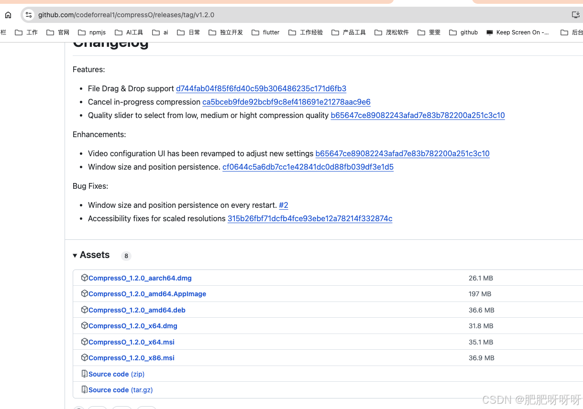
Task: Open the 日常 bookmarks folder
Action: [x=188, y=32]
